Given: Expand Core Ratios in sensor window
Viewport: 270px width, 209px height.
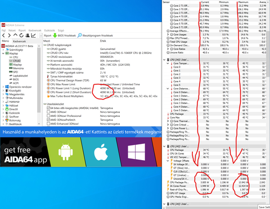Looking at the screenshot, I should coord(168,49).
